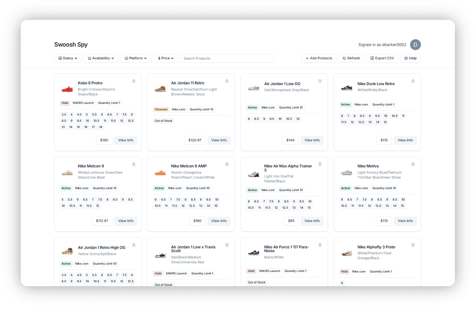Click the Nike Motiva shoe thumbnail
The height and width of the screenshot is (310, 475).
347,173
